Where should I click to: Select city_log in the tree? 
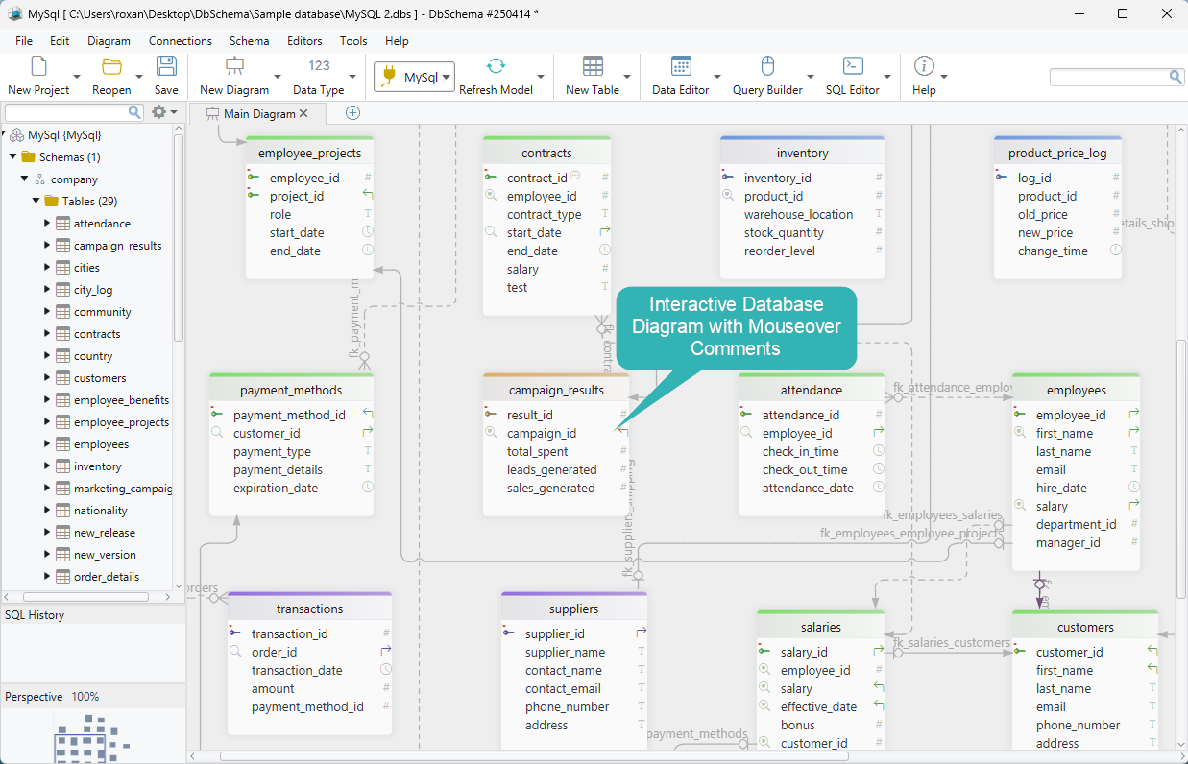[93, 290]
